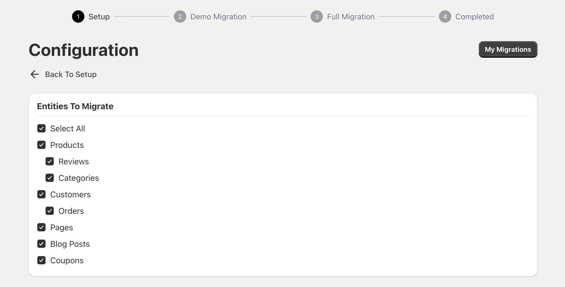Uncheck the Select All checkbox
The height and width of the screenshot is (287, 565).
click(x=41, y=128)
